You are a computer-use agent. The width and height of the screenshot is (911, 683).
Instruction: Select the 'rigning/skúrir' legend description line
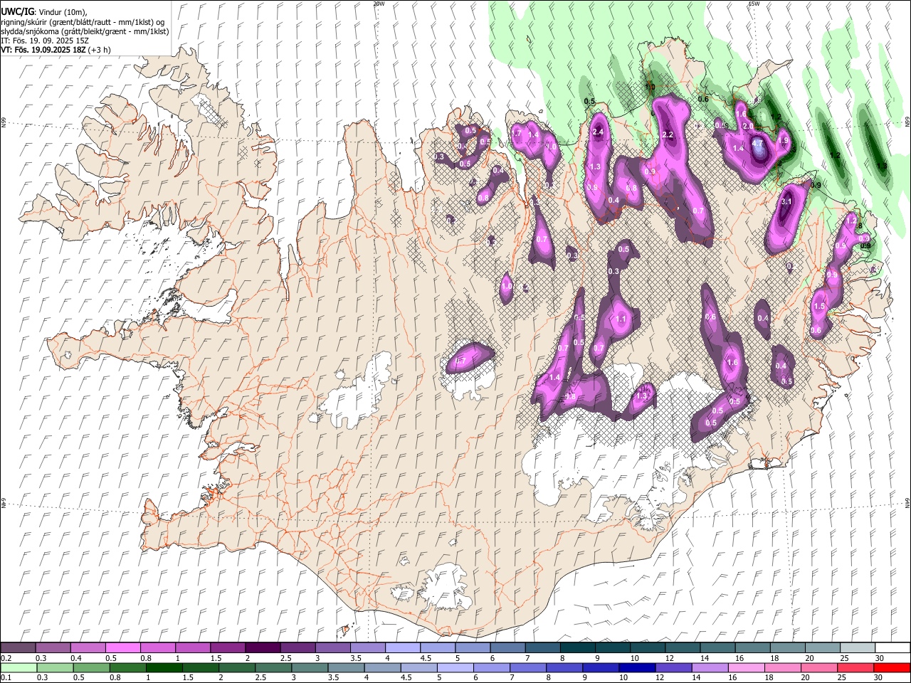[83, 21]
